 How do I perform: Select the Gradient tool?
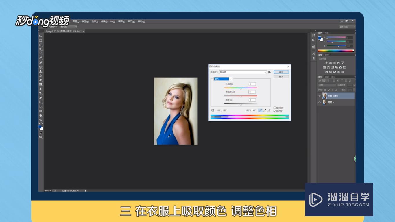click(x=41, y=84)
